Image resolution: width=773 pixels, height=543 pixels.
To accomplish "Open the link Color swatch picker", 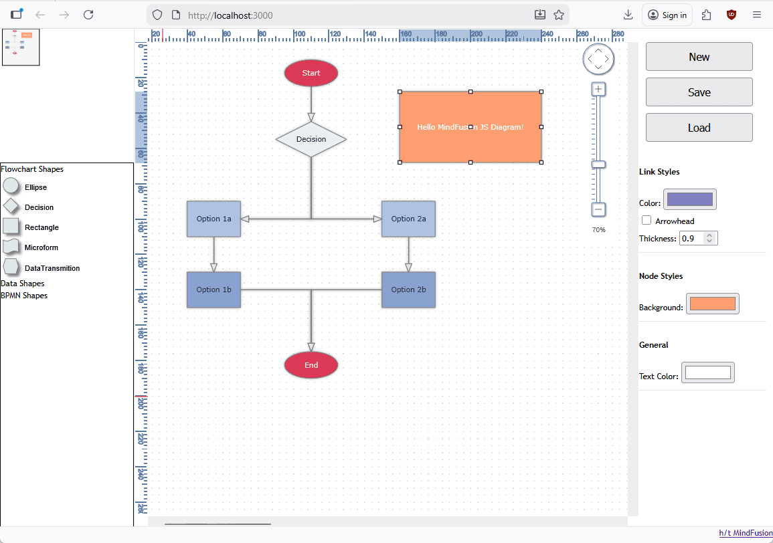I will coord(690,199).
